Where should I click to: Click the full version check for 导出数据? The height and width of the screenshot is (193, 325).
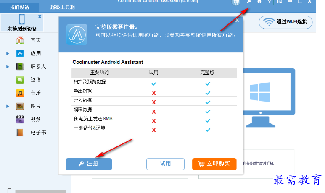(x=208, y=93)
